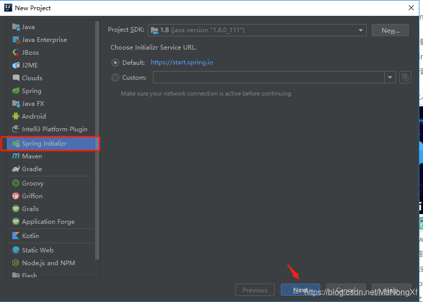The height and width of the screenshot is (302, 423).
Task: Choose the Node.js and NPM icon
Action: point(16,263)
